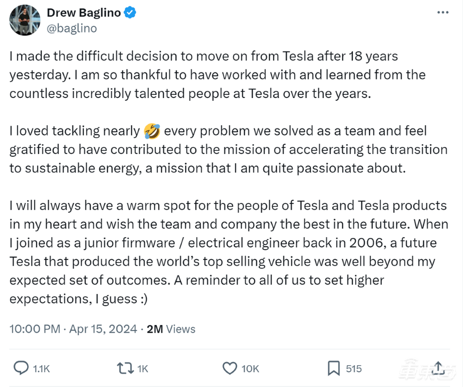Bookmark the tweet using the bookmark icon
Screen dimensions: 463x387
pyautogui.click(x=333, y=368)
